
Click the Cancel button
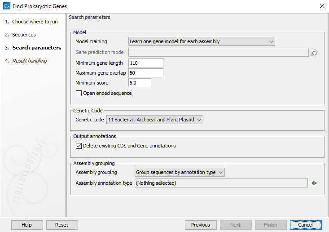305,225
